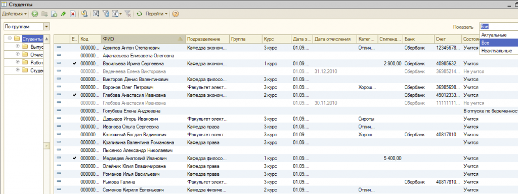Screen dimensions: 518x194
Task: Expand the Отчис... folder in the tree
Action: pos(18,54)
